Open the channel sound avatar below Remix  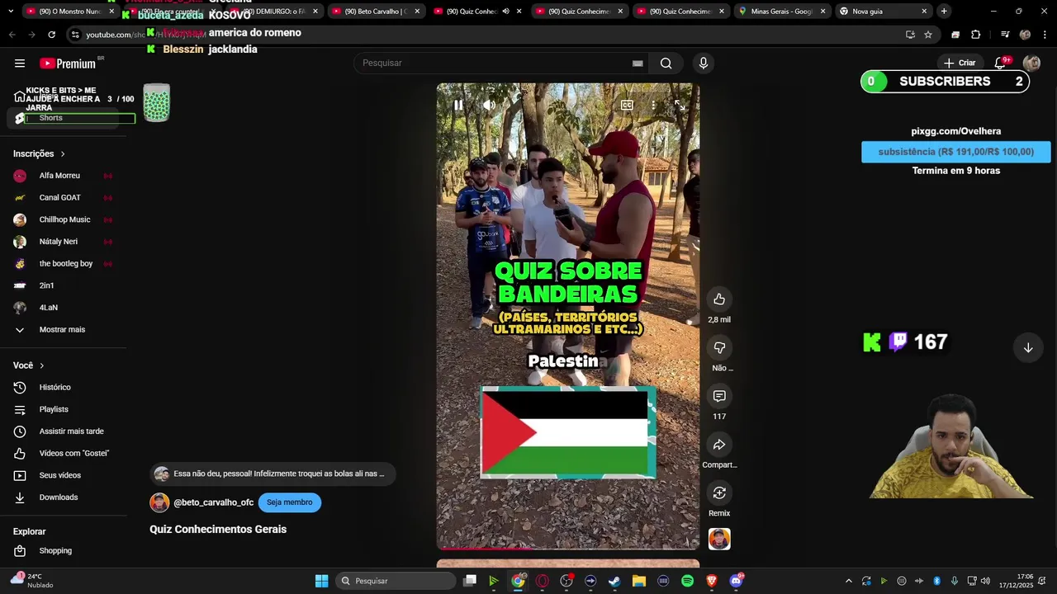(719, 540)
